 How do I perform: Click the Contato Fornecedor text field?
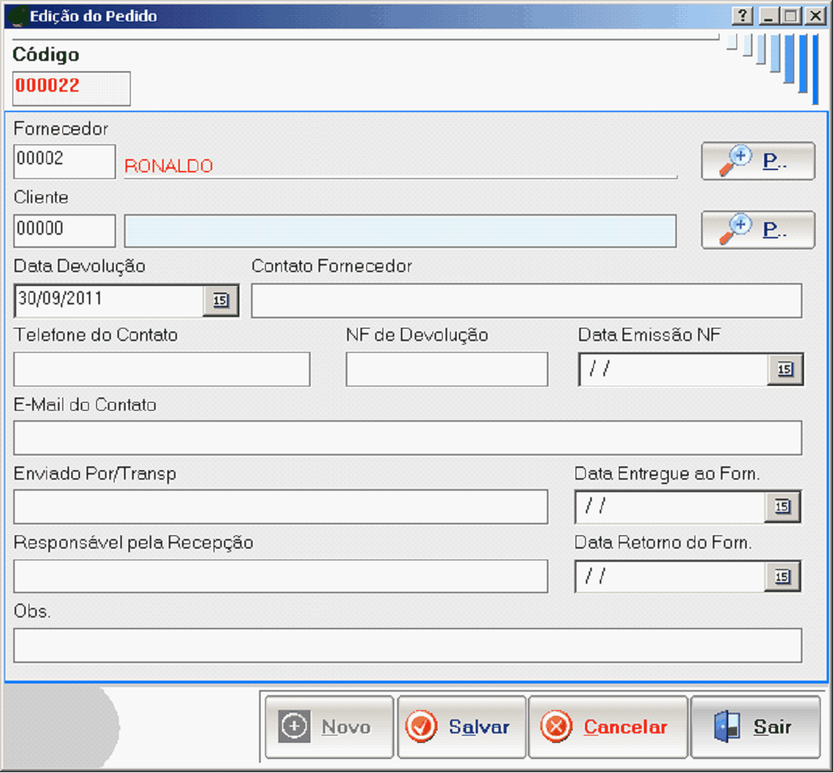pyautogui.click(x=526, y=301)
